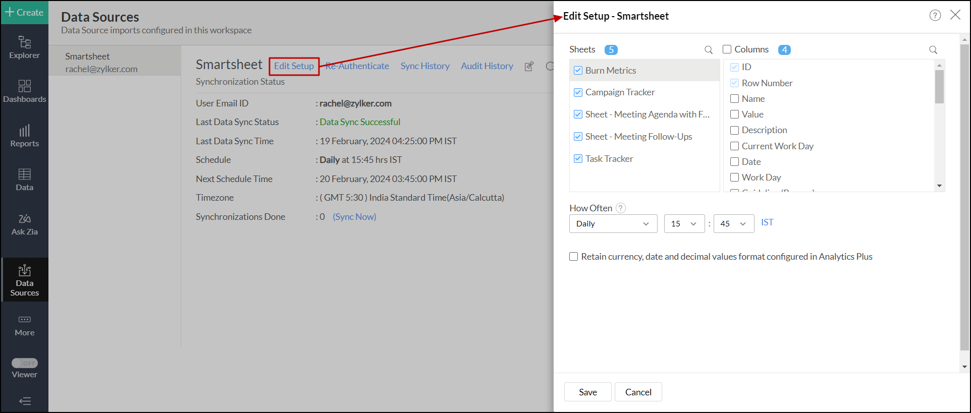971x413 pixels.
Task: Toggle the Viewer mode switch
Action: click(x=24, y=363)
